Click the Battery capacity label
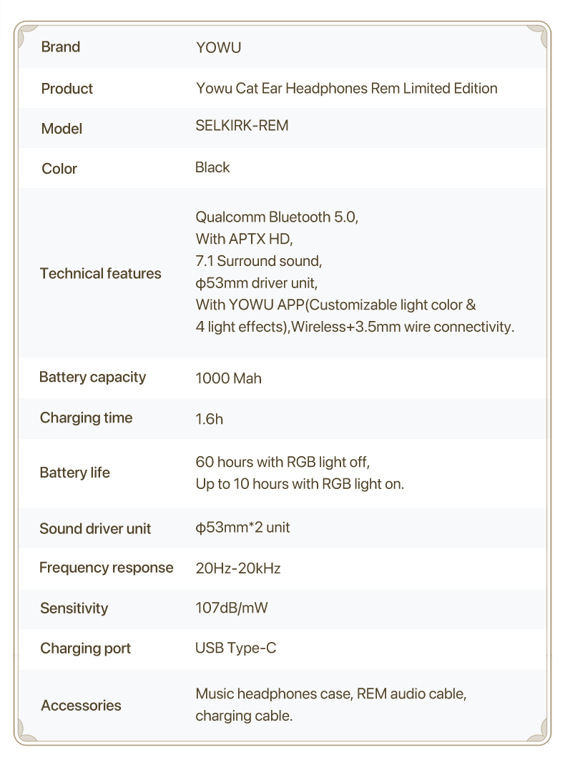 point(92,377)
